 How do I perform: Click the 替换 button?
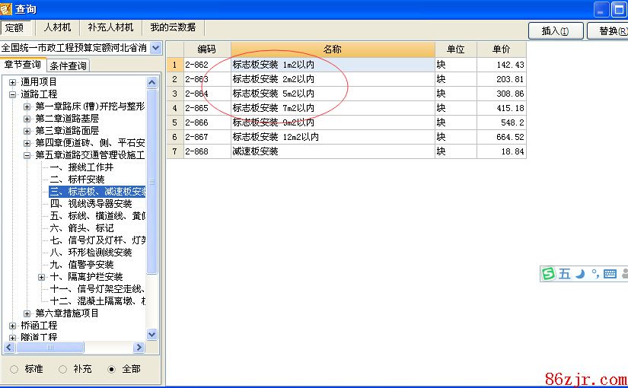tap(609, 31)
